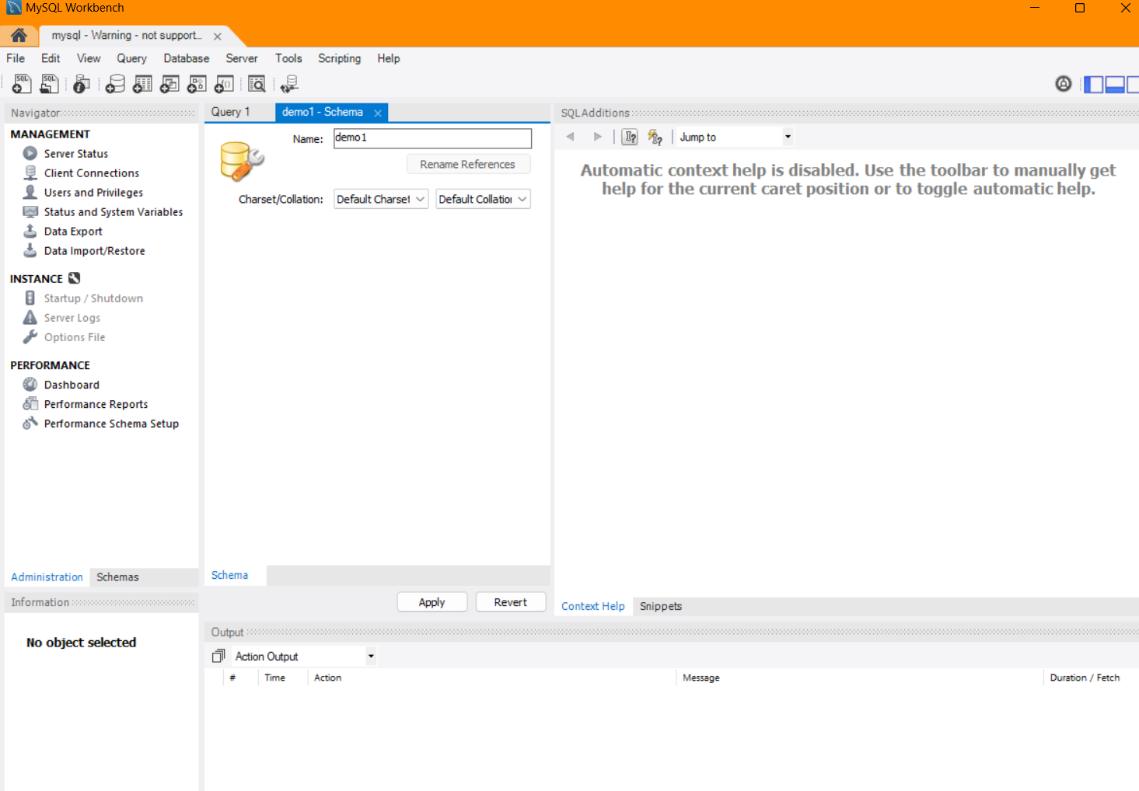
Task: Go back in SQL Additions help
Action: 571,137
